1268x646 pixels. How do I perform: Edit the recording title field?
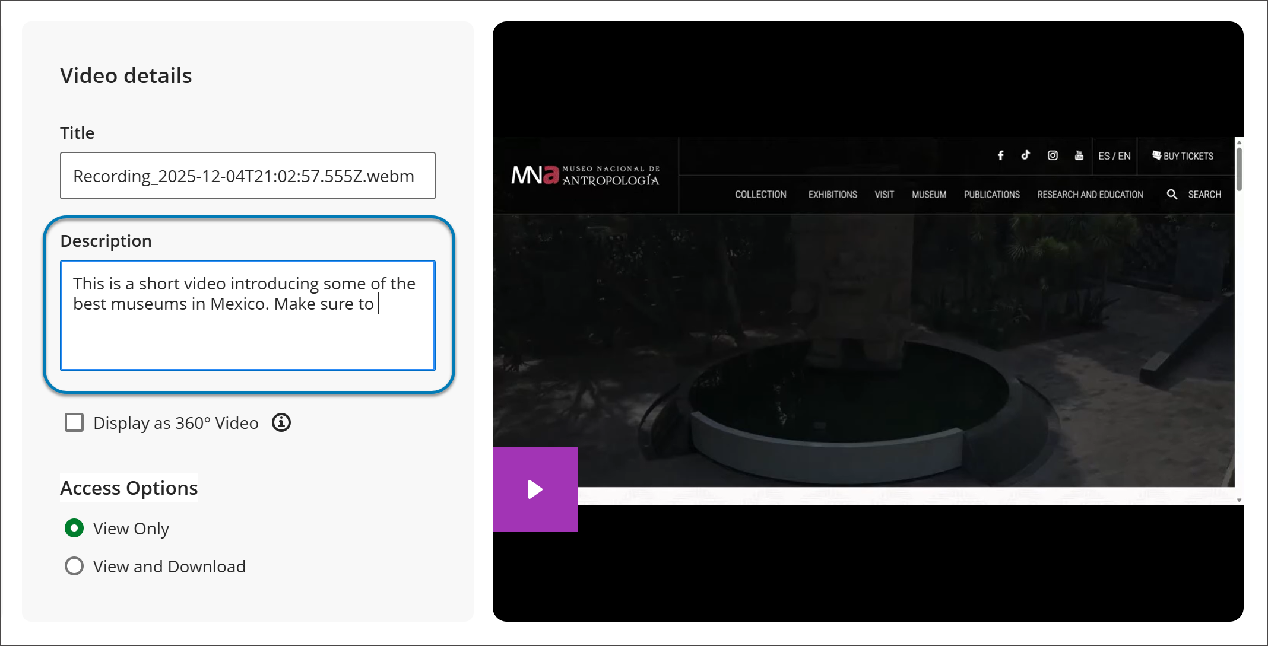tap(248, 176)
